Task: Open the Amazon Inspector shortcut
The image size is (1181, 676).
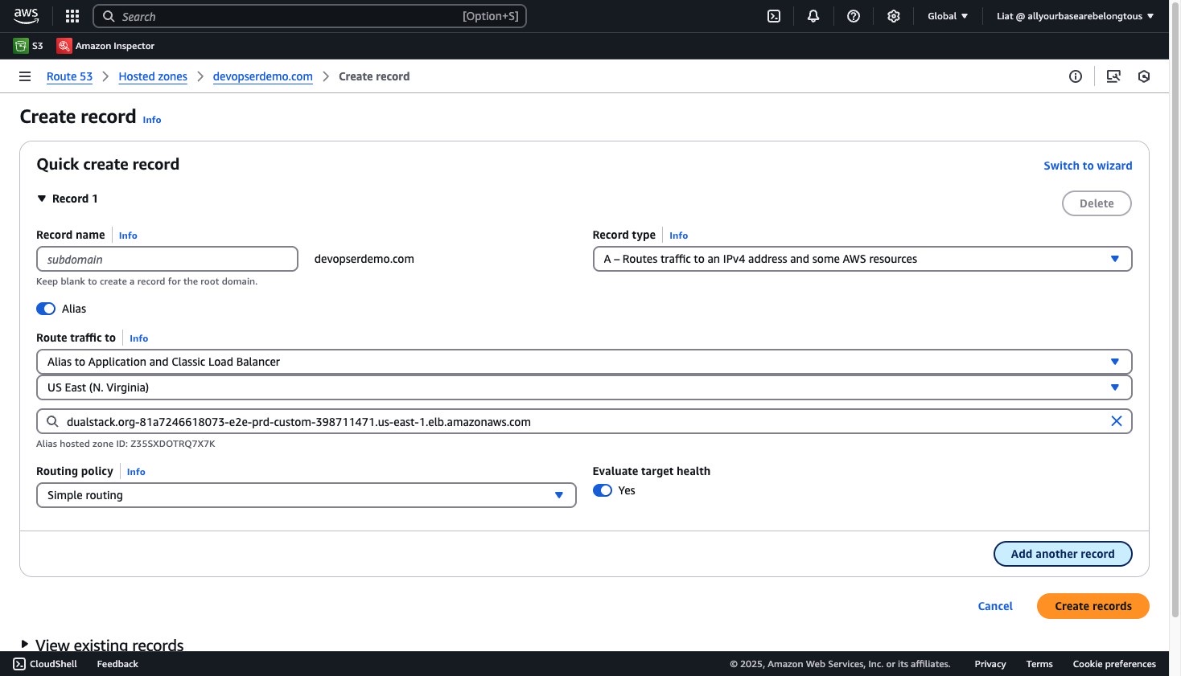Action: pos(105,46)
